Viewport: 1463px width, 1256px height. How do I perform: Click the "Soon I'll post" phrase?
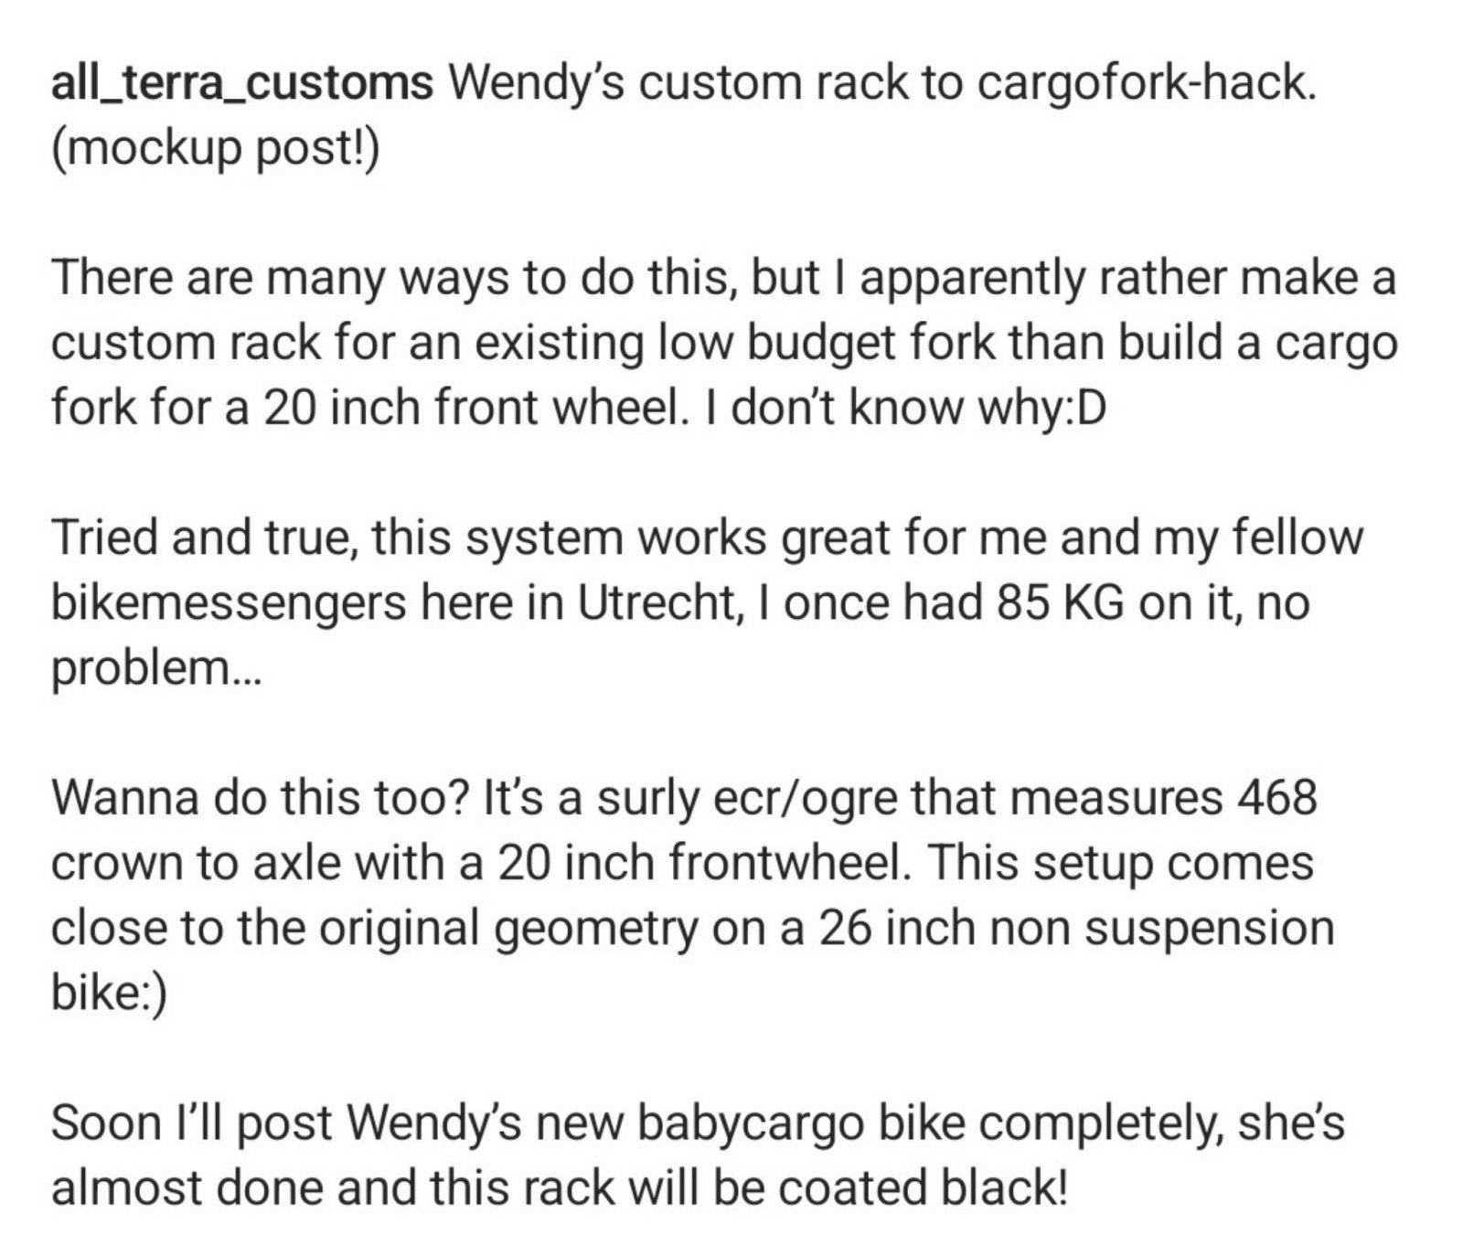[189, 1122]
